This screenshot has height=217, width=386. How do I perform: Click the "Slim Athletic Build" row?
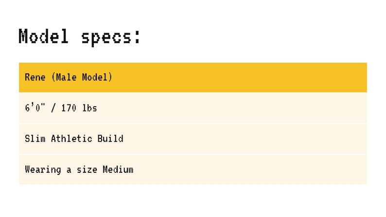point(193,139)
